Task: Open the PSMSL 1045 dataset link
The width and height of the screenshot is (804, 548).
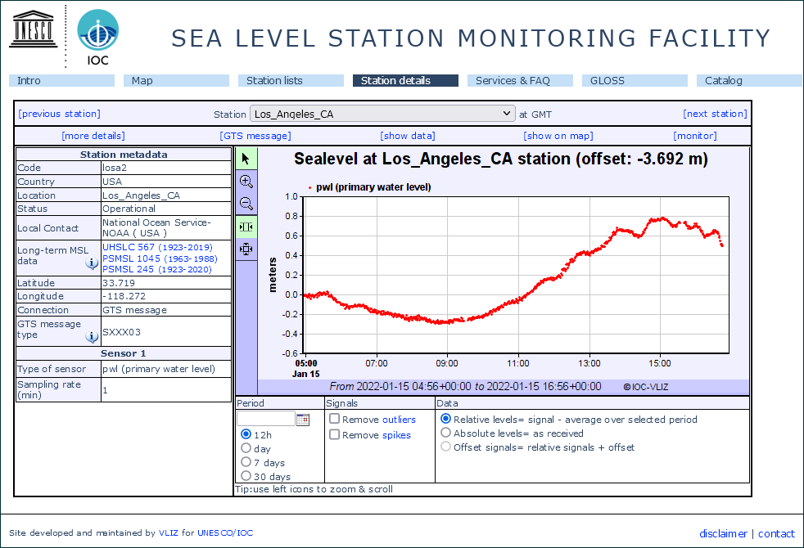Action: coord(160,258)
